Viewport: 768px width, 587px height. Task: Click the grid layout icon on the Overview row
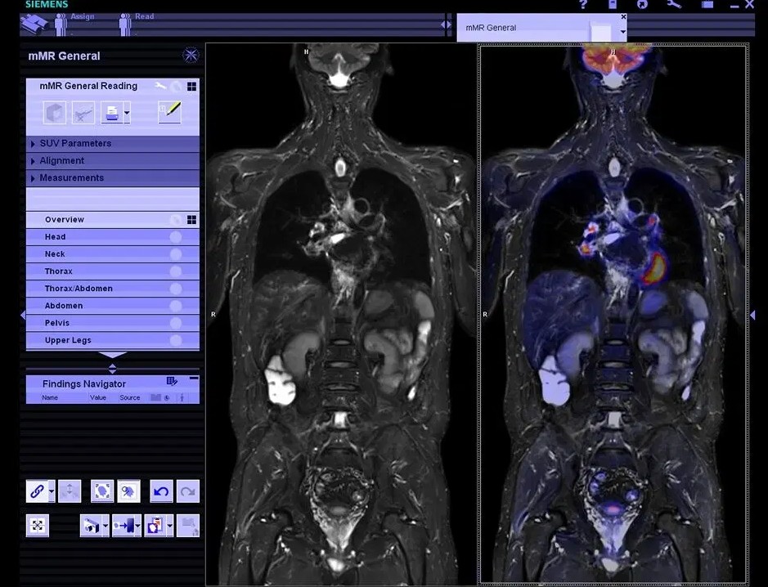[191, 219]
